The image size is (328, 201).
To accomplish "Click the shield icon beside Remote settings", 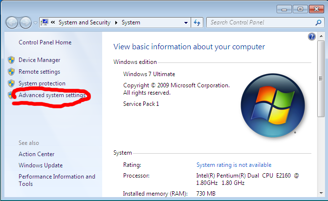I will [x=11, y=72].
